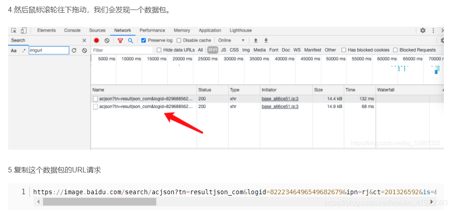Click the Filter text field
The width and height of the screenshot is (452, 211).
(122, 50)
